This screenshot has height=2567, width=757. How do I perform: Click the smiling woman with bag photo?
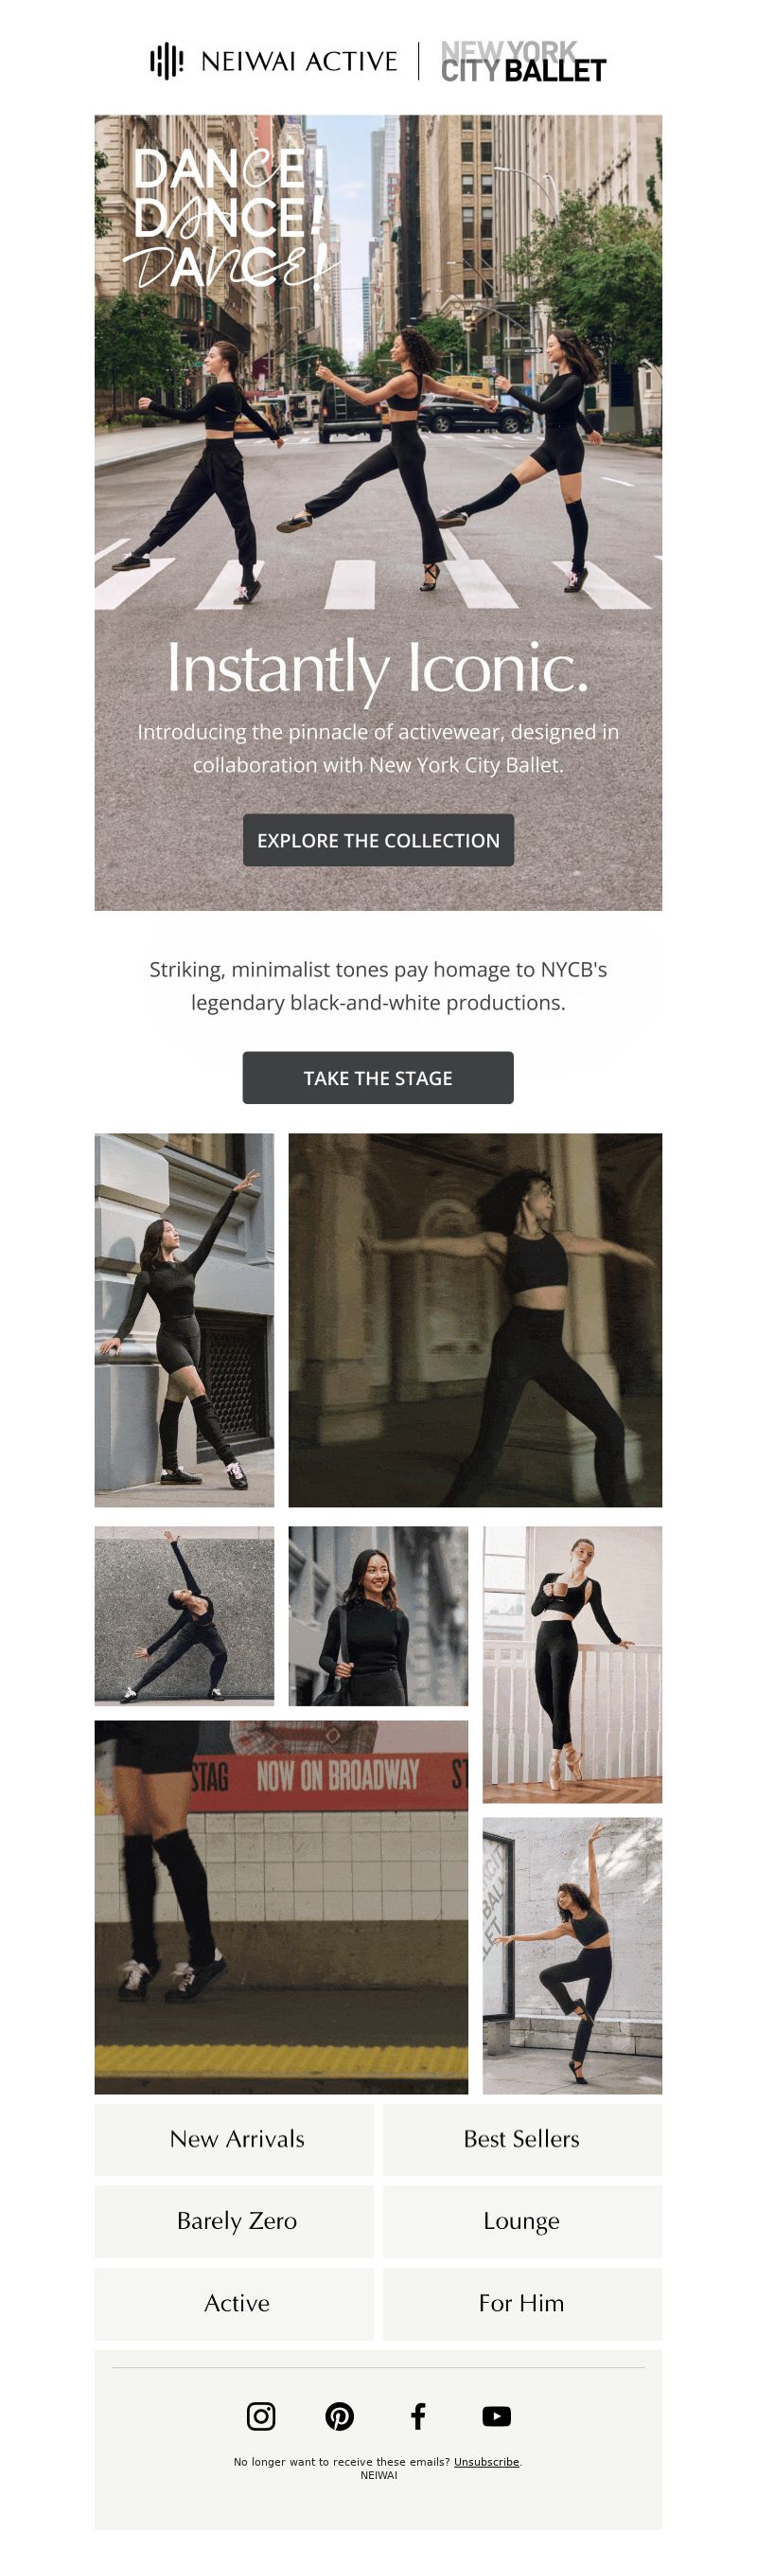click(x=378, y=1615)
